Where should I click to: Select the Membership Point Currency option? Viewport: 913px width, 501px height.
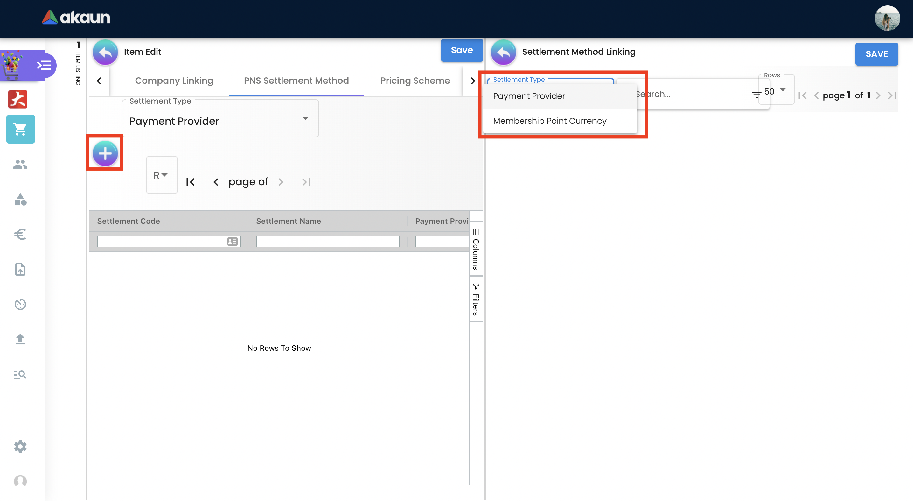pyautogui.click(x=549, y=121)
